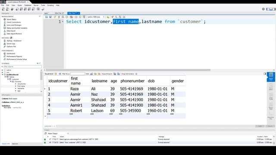The height and width of the screenshot is (155, 276).
Task: Create a new SQL tab from main toolbar
Action: 3,9
